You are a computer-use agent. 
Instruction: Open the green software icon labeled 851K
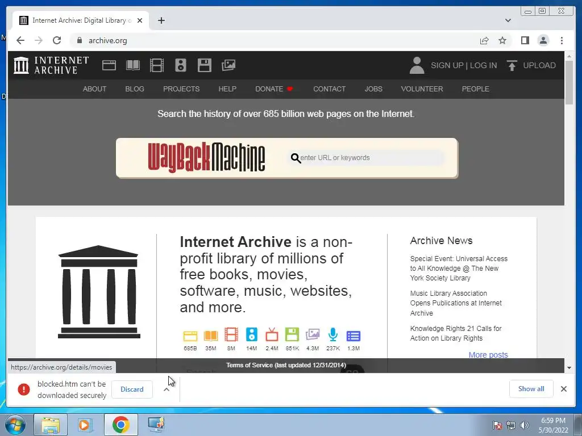292,334
